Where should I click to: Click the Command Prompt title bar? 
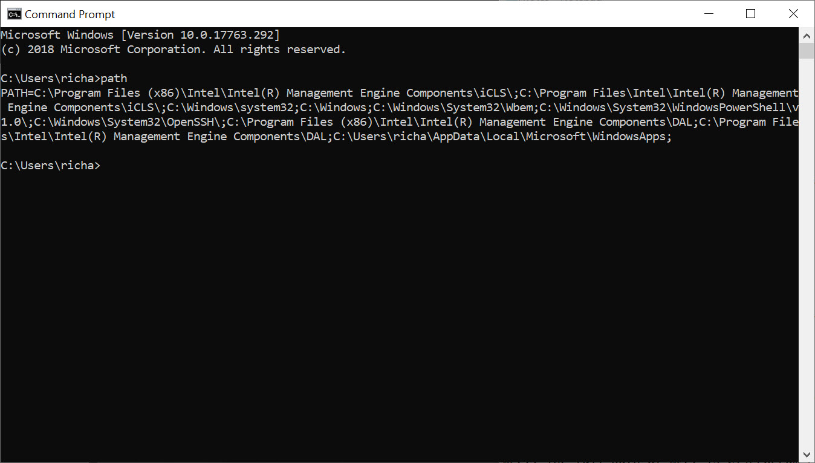[423, 13]
